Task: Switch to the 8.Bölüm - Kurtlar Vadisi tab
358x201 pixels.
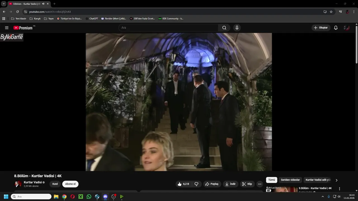Action: tap(27, 4)
